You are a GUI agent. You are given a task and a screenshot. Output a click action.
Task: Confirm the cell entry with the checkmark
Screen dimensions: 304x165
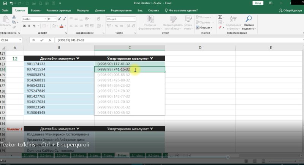click(x=42, y=40)
